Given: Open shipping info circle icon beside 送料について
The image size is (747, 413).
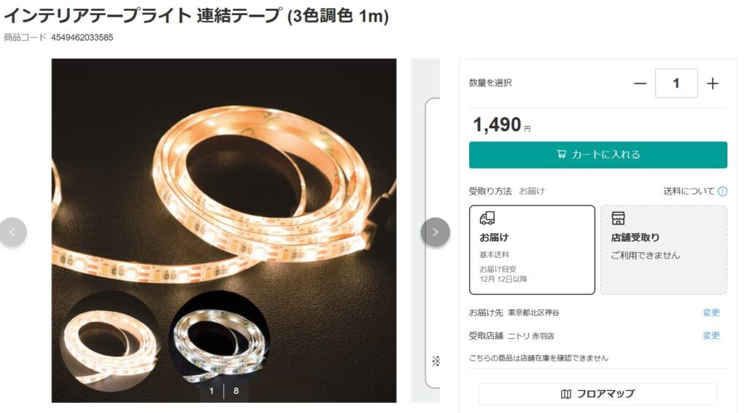Looking at the screenshot, I should coord(722,192).
